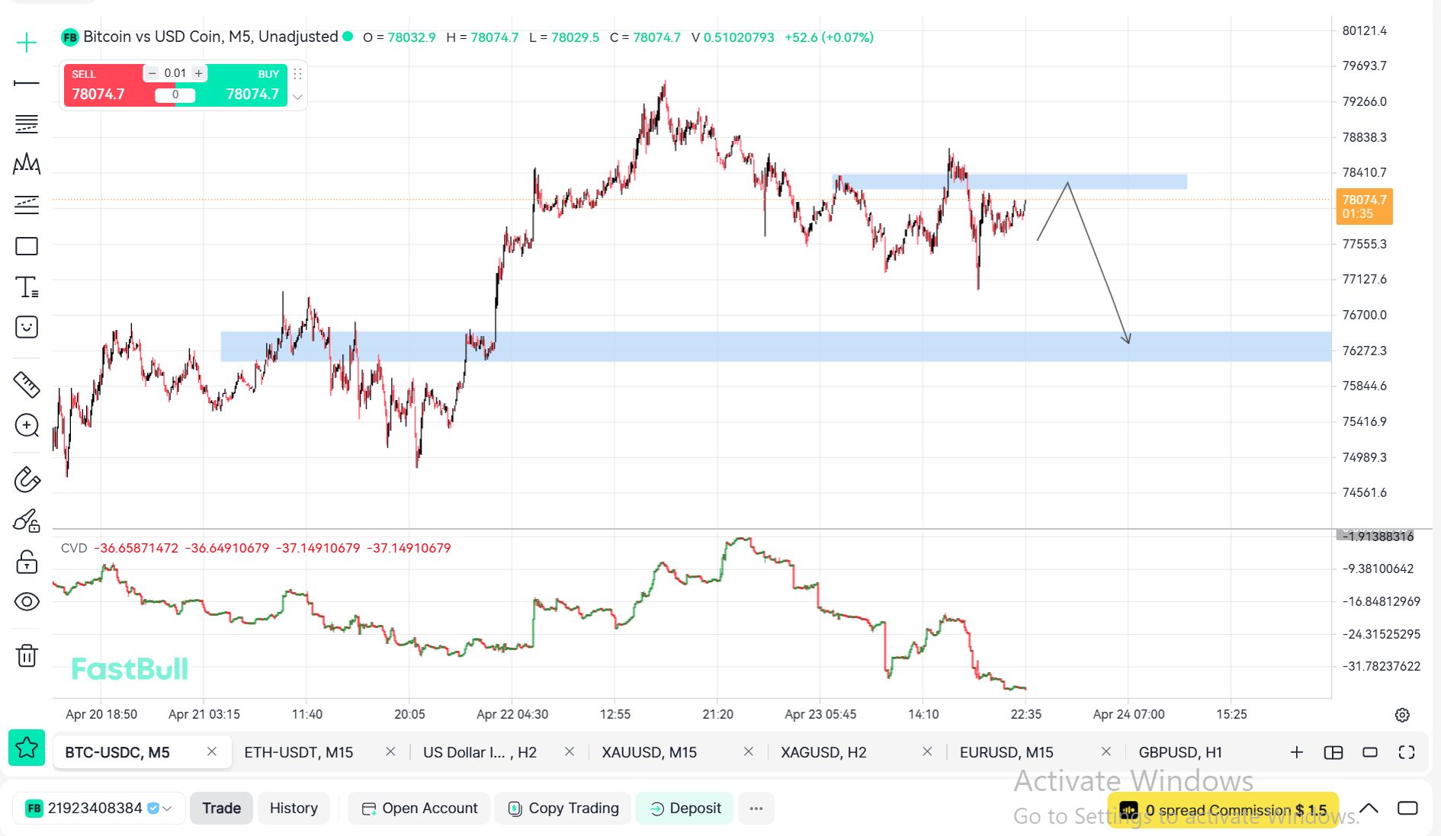
Task: Pick the ruler measure tool
Action: [27, 385]
